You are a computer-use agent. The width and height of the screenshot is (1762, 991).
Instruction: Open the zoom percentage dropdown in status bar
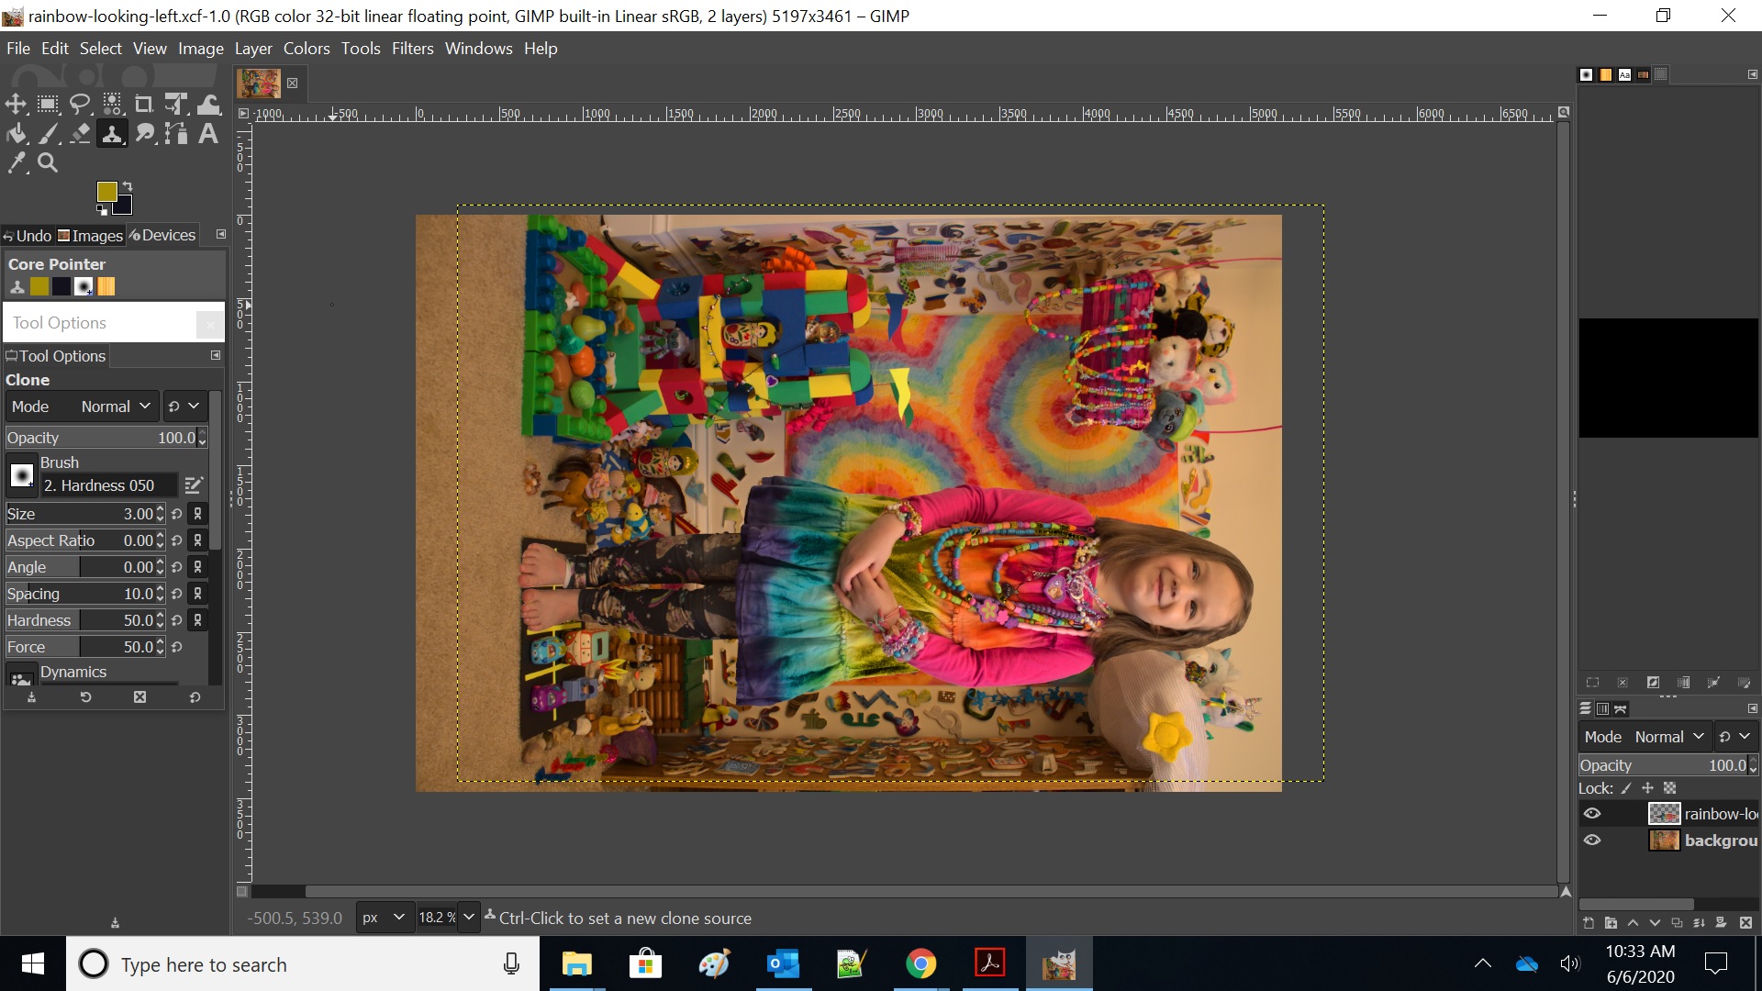point(469,917)
